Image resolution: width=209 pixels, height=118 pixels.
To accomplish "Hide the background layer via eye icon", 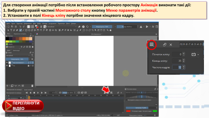I will point(7,66).
